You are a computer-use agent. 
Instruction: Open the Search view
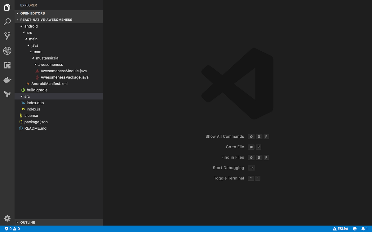(7, 22)
